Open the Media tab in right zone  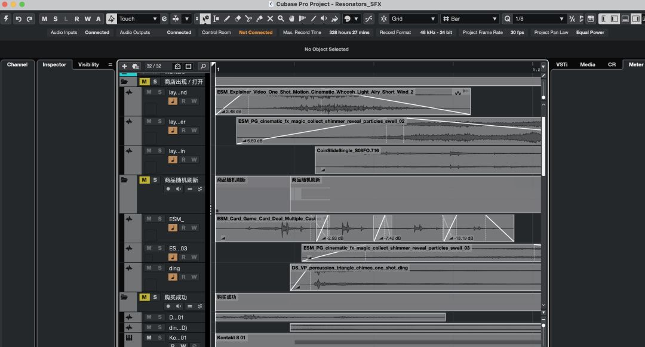(588, 64)
